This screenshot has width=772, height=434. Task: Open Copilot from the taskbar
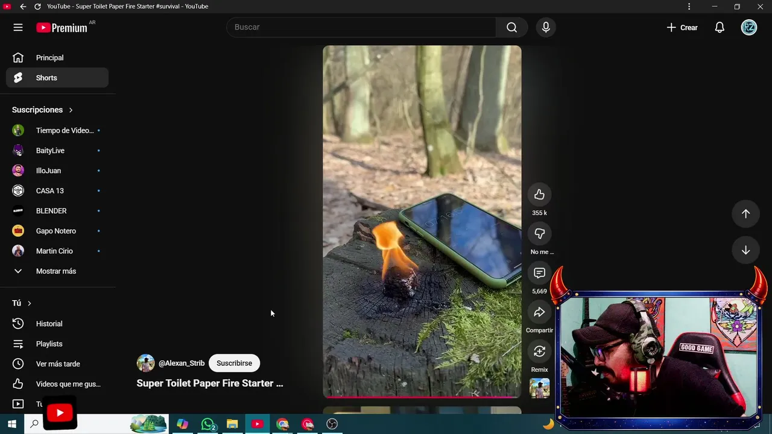(x=182, y=424)
